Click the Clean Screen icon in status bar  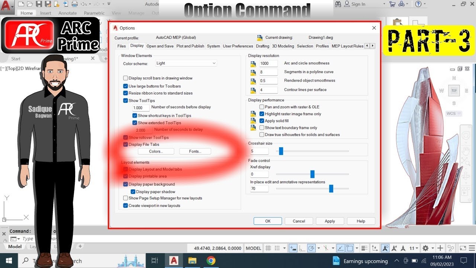tap(463, 248)
